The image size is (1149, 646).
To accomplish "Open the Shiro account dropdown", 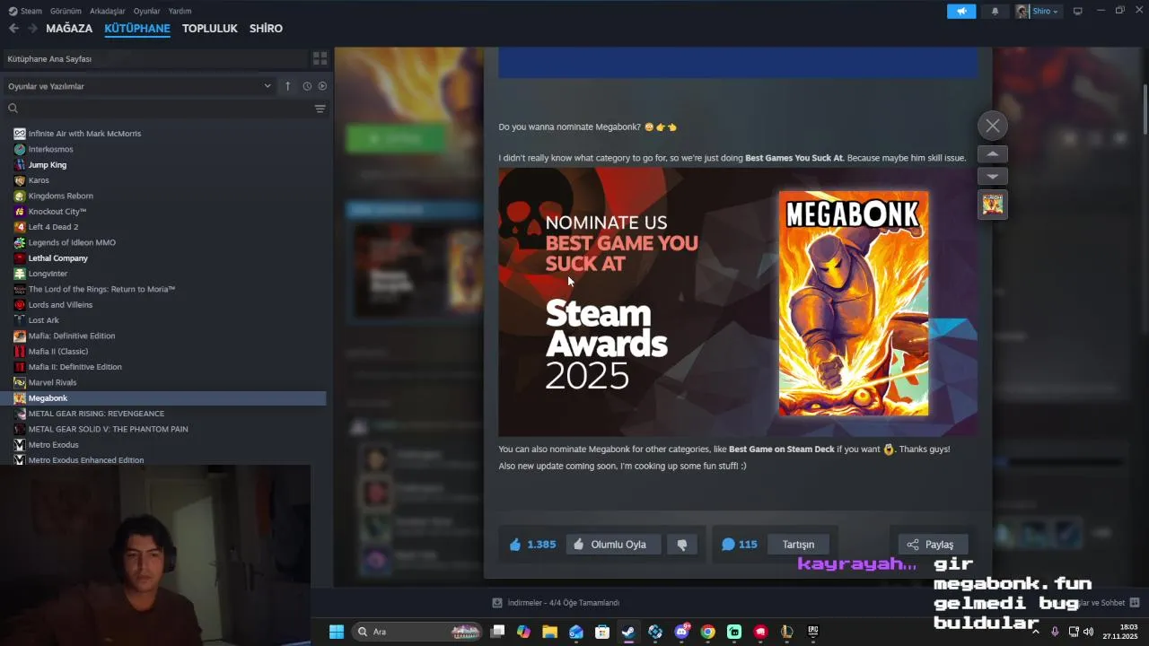I will pos(1037,11).
